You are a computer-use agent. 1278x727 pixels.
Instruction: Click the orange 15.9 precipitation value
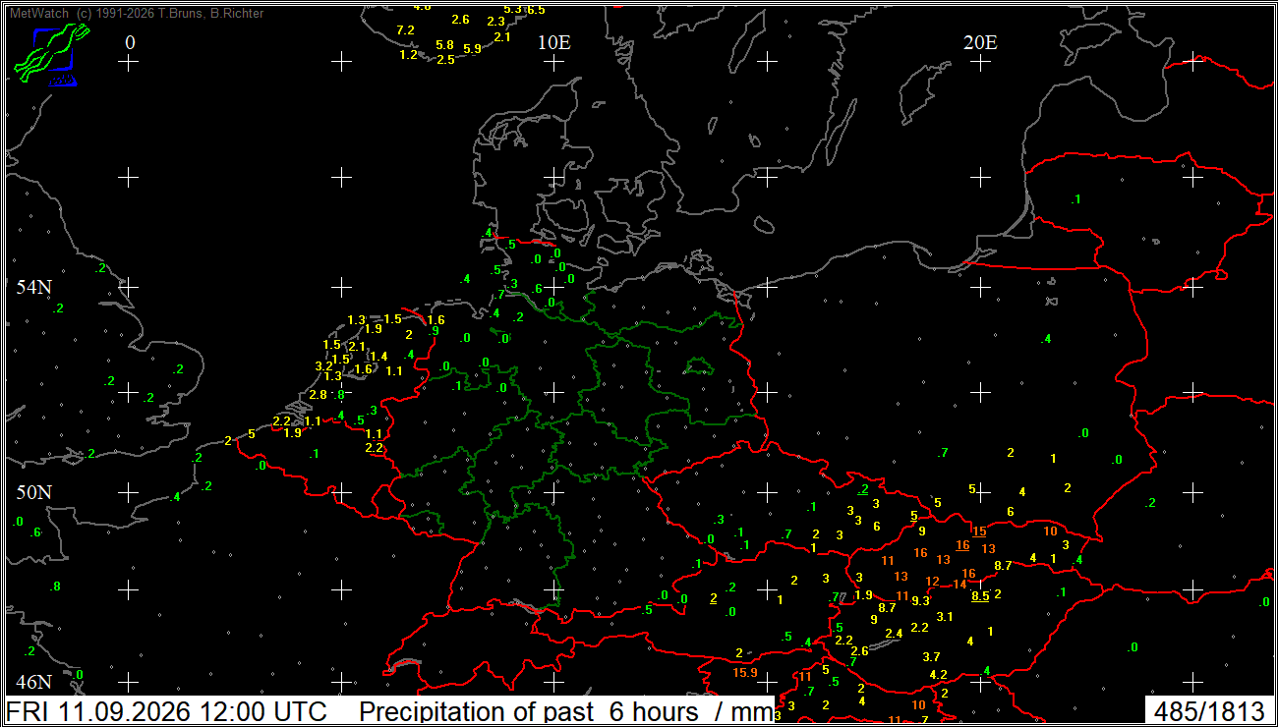click(x=745, y=673)
